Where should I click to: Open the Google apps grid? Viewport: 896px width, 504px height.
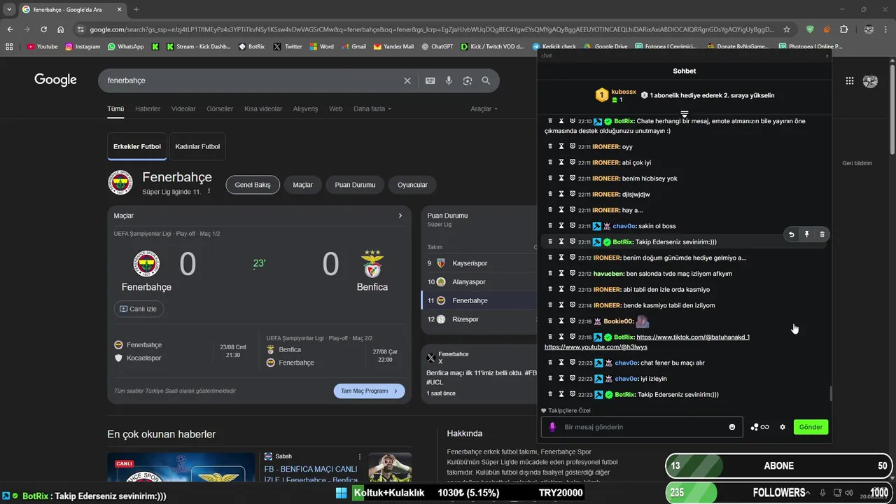(x=850, y=80)
